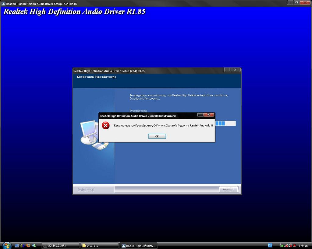
Task: Click the setup icon in the main title bar
Action: pos(3,3)
